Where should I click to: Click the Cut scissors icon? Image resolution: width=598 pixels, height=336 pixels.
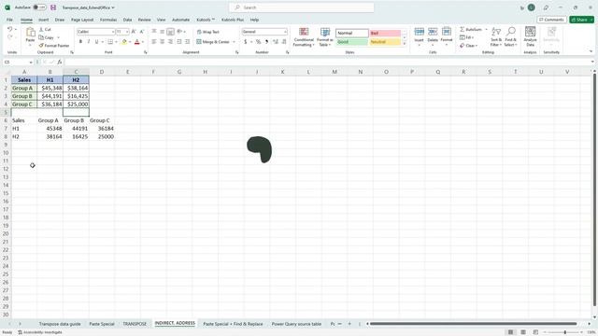pos(41,29)
